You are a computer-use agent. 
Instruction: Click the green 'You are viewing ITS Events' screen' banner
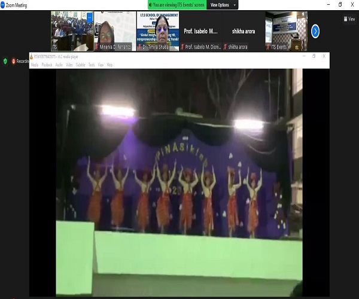click(x=177, y=5)
